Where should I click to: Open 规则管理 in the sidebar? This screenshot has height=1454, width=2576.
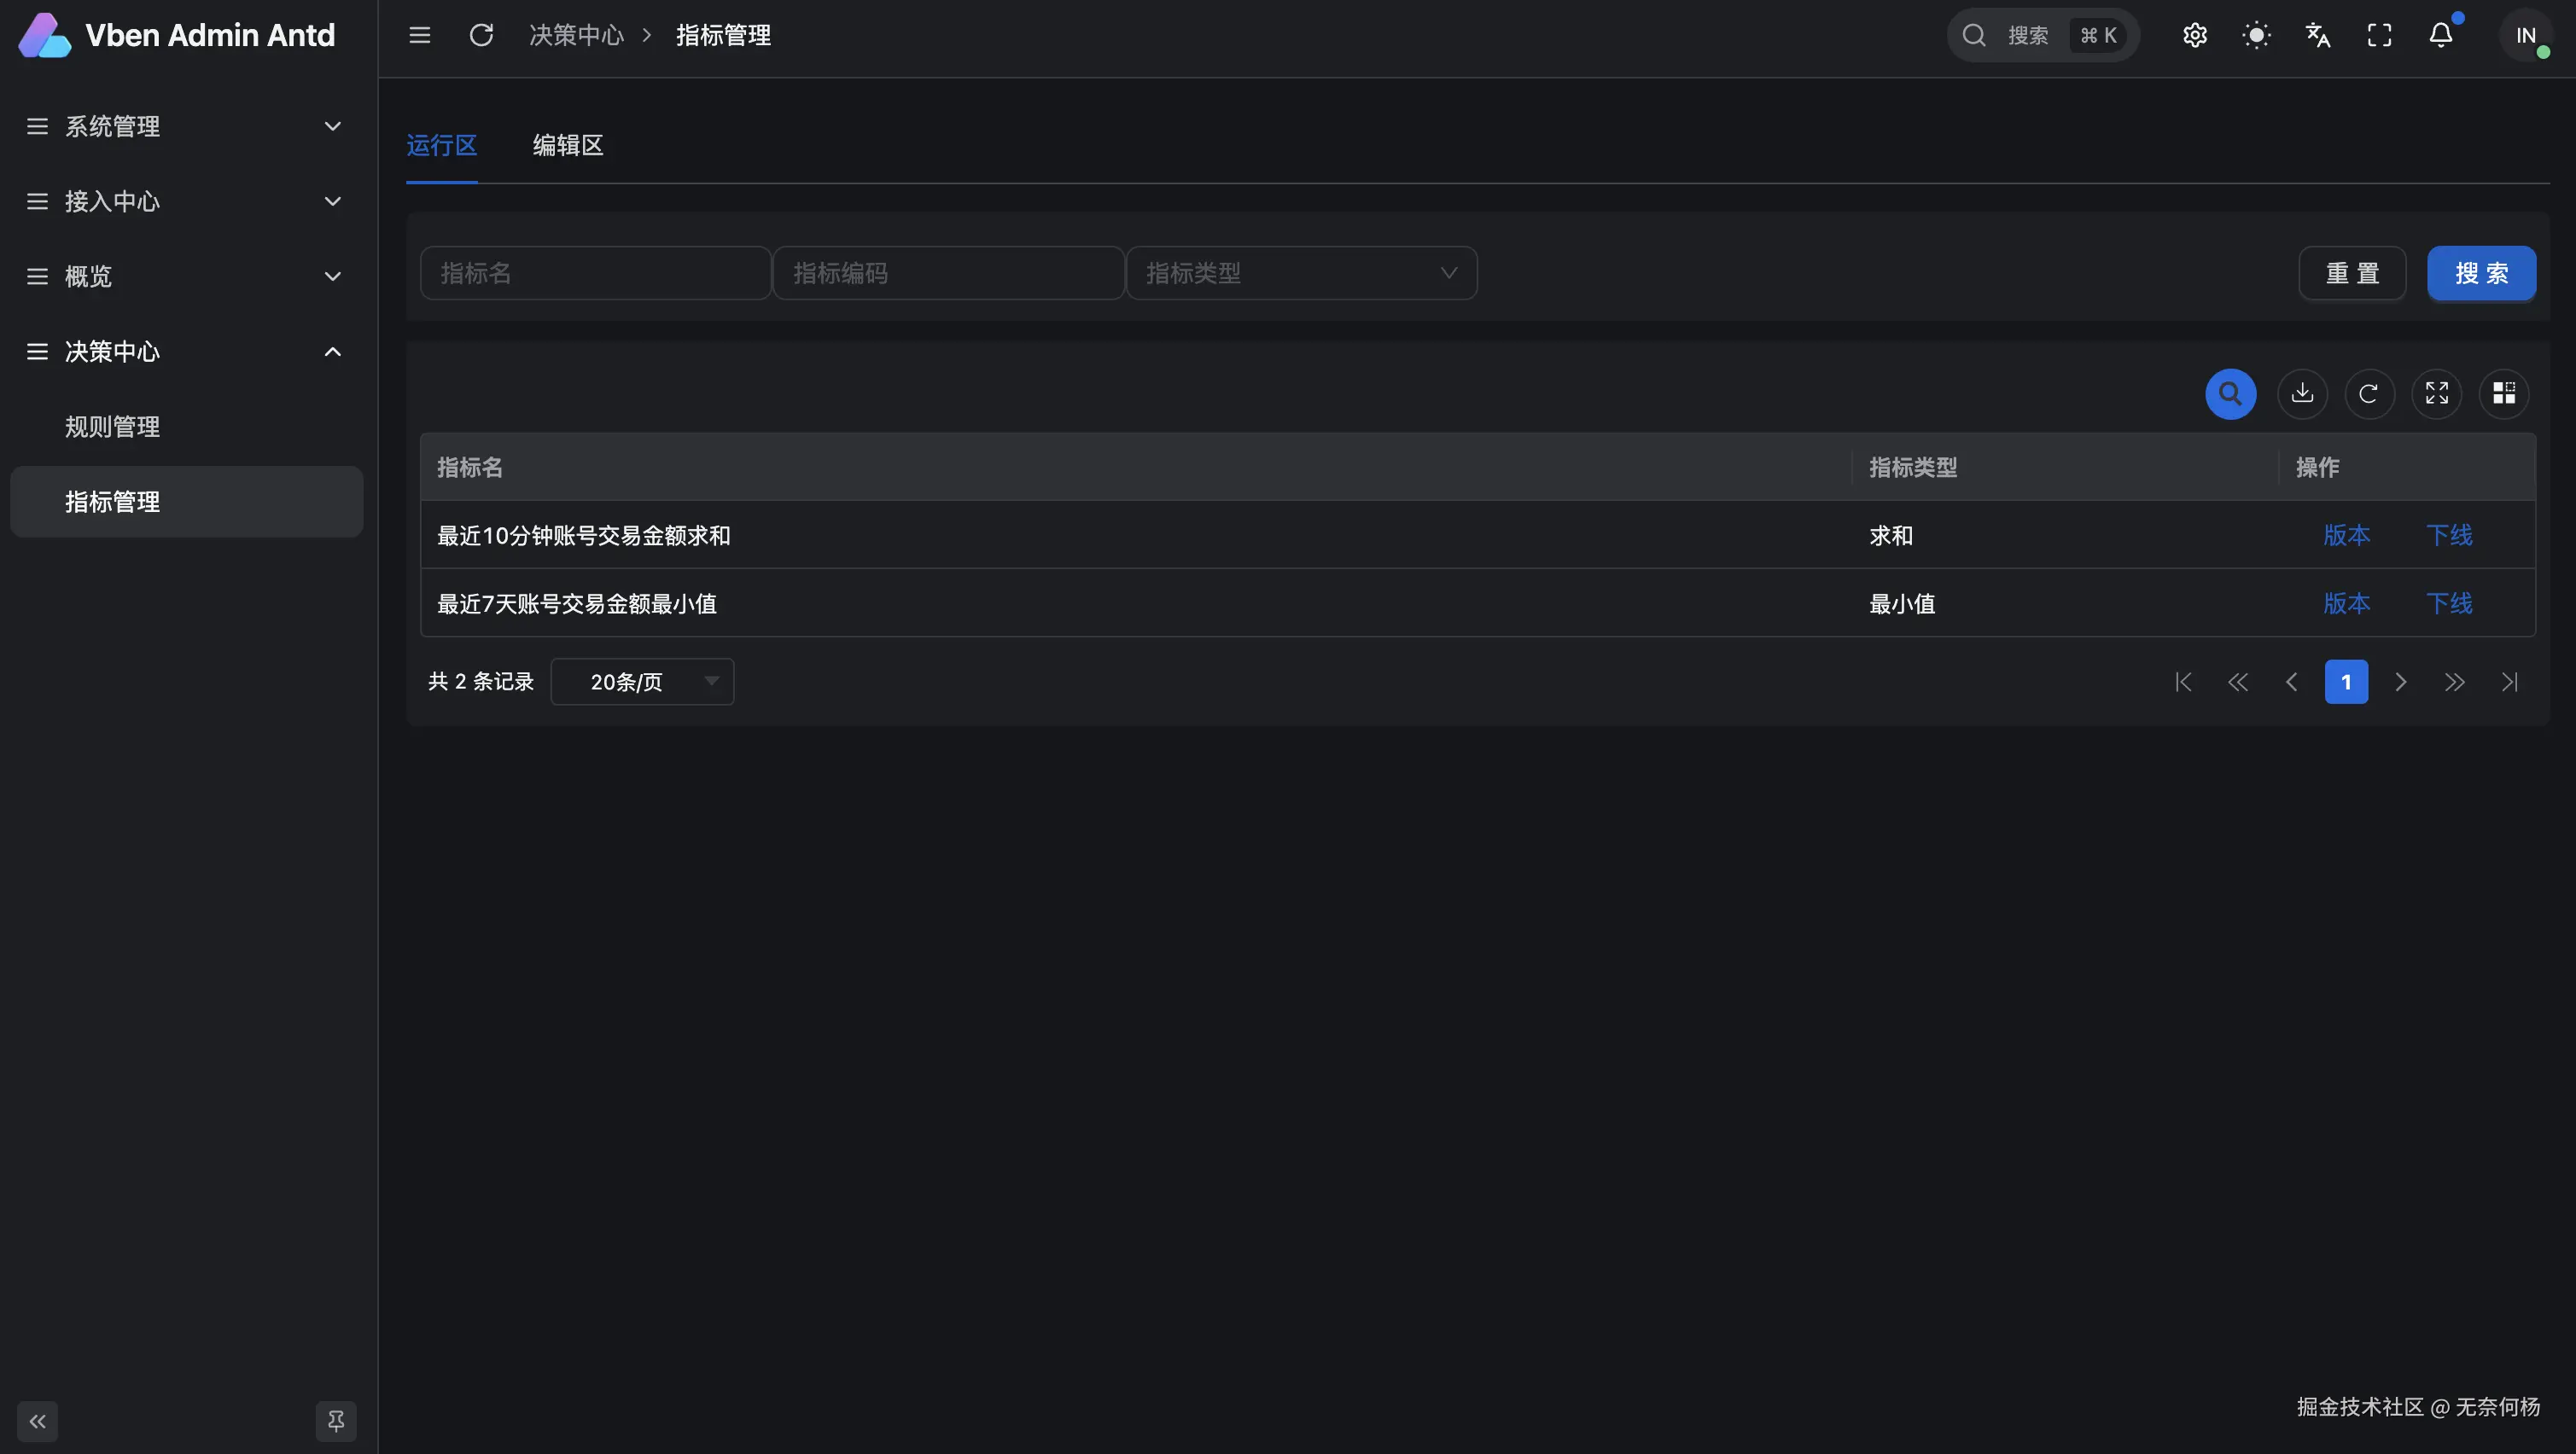tap(112, 427)
